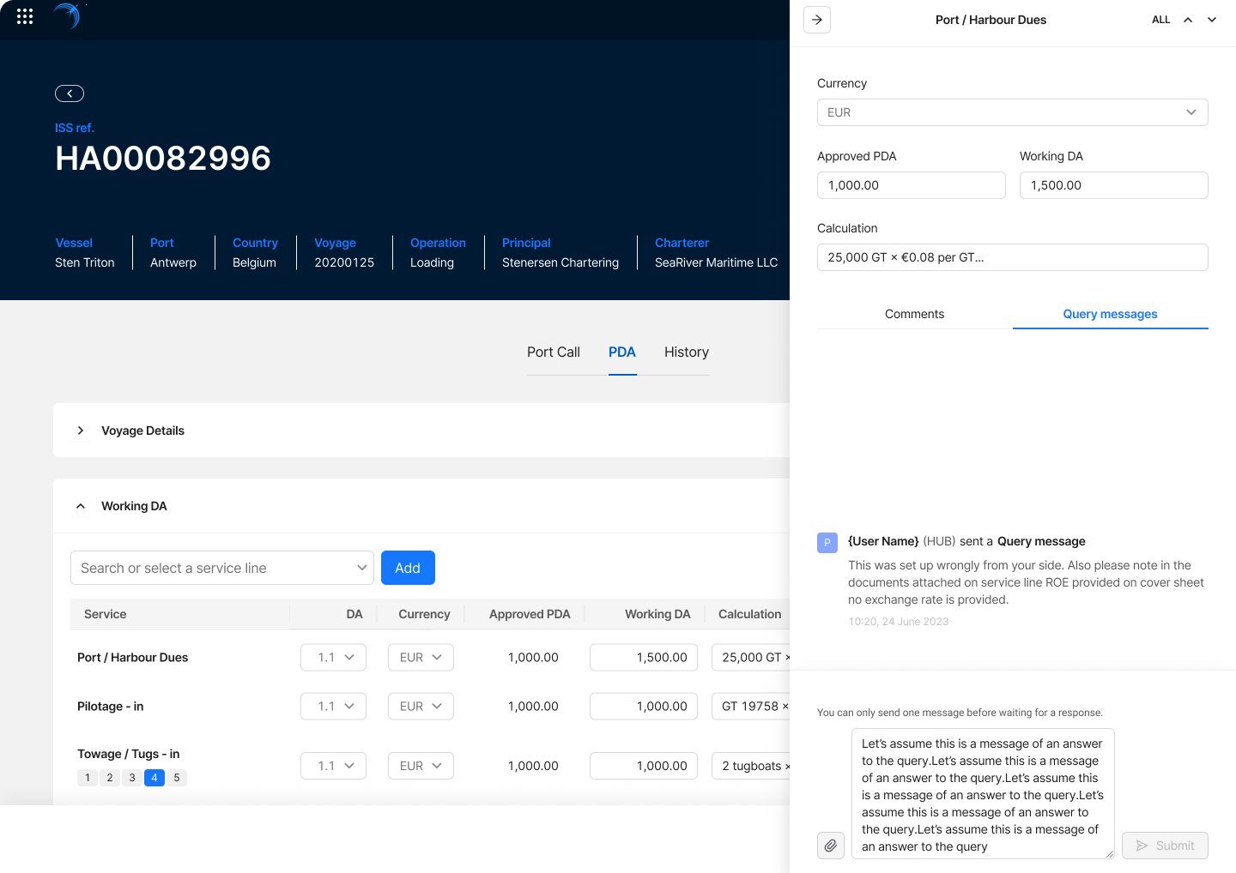This screenshot has width=1236, height=873.
Task: Open Search or select a service line combo
Action: click(222, 568)
